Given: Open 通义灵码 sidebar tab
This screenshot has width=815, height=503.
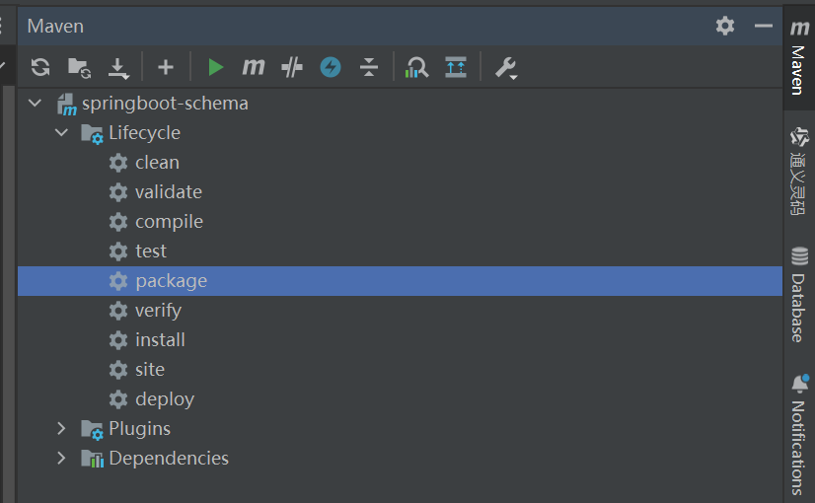Looking at the screenshot, I should click(x=799, y=172).
